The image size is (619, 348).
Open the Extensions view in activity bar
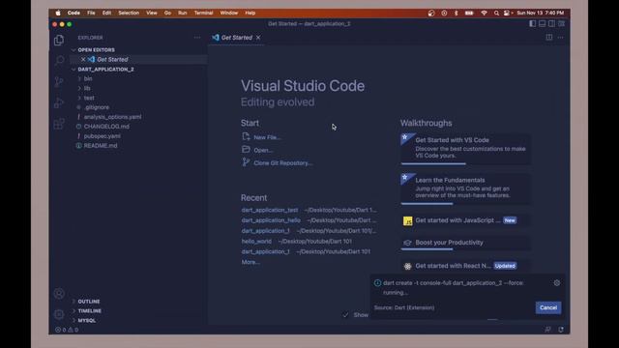pos(59,124)
